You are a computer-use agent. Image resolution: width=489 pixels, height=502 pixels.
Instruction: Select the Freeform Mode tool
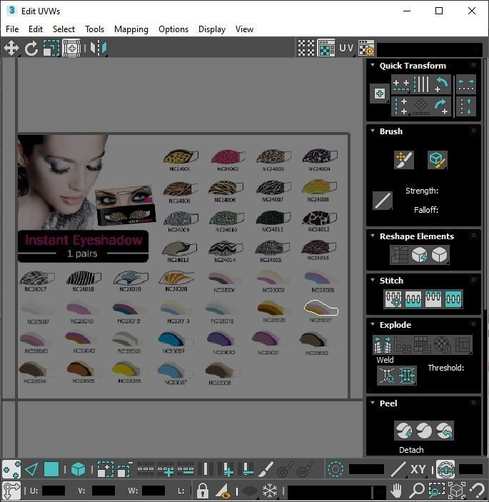pyautogui.click(x=71, y=49)
